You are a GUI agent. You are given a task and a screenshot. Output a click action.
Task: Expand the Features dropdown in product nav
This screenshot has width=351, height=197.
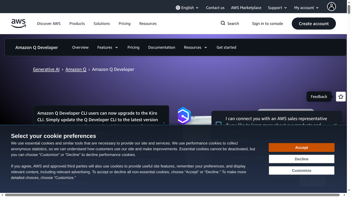click(107, 47)
